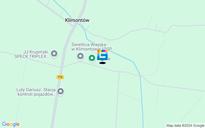Screen dimensions: 205x128
Task: Click the black shadow under the marker
Action: pos(102,63)
